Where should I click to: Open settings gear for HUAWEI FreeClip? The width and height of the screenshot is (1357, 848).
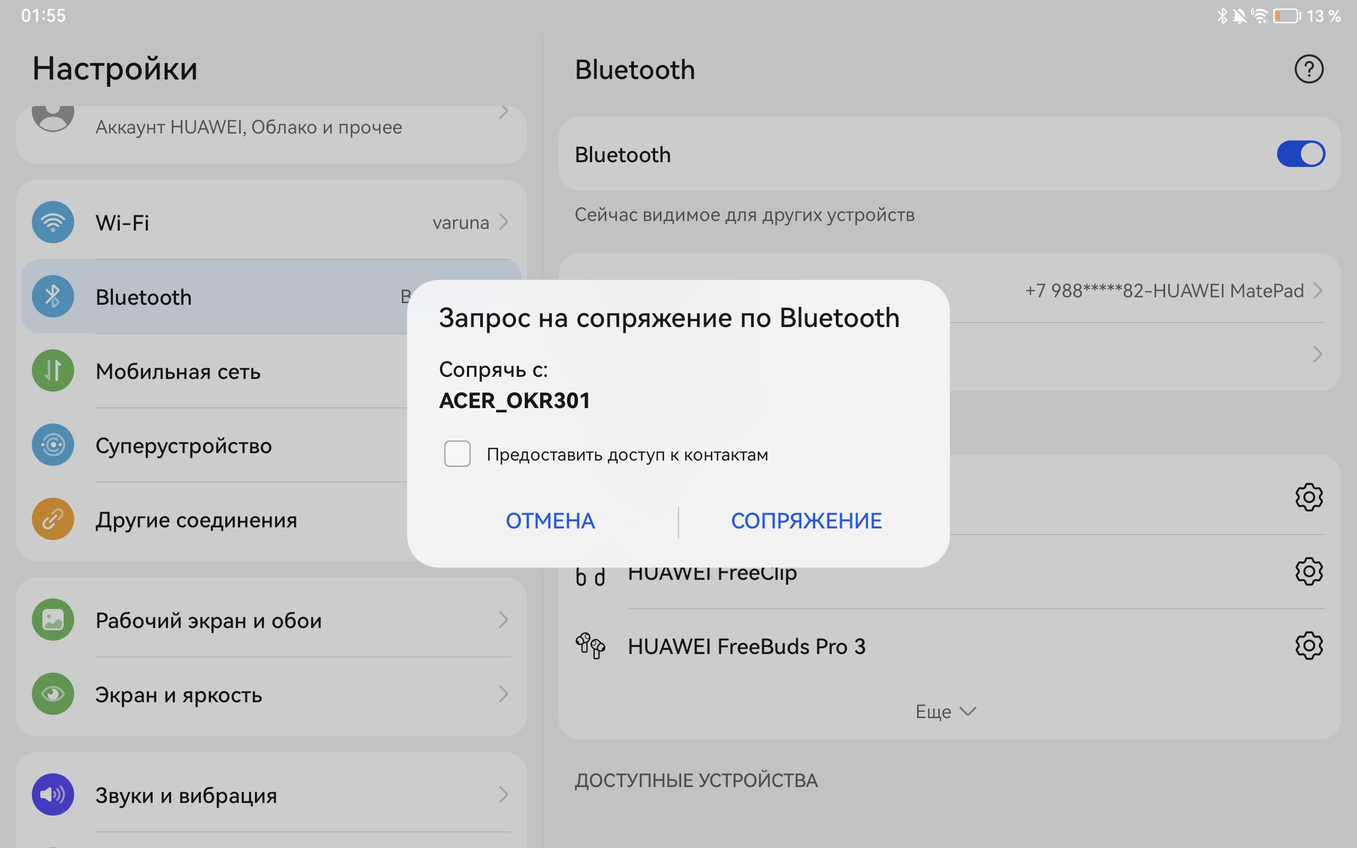coord(1309,571)
